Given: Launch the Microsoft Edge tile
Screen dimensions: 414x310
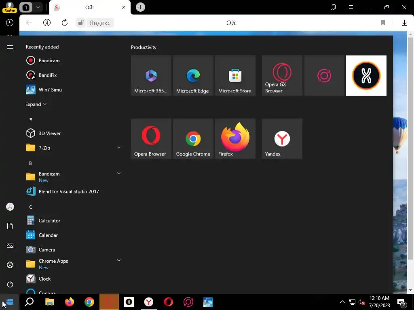Looking at the screenshot, I should pyautogui.click(x=193, y=75).
